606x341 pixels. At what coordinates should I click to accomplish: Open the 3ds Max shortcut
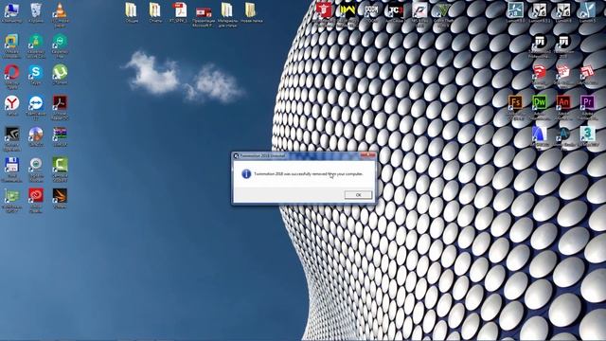587,136
